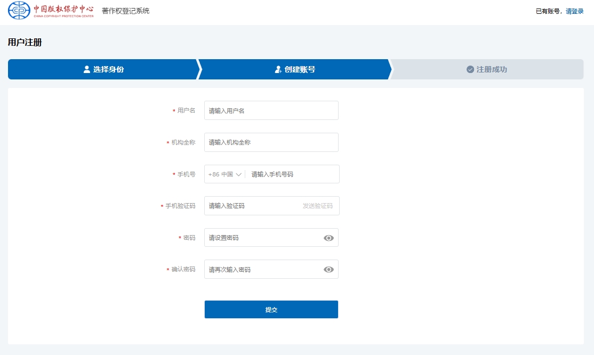Click the 请登录 login link
This screenshot has width=594, height=355.
pos(574,11)
